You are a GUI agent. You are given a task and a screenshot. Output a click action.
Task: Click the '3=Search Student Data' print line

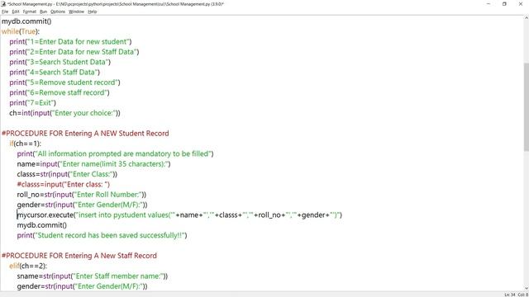pos(60,62)
